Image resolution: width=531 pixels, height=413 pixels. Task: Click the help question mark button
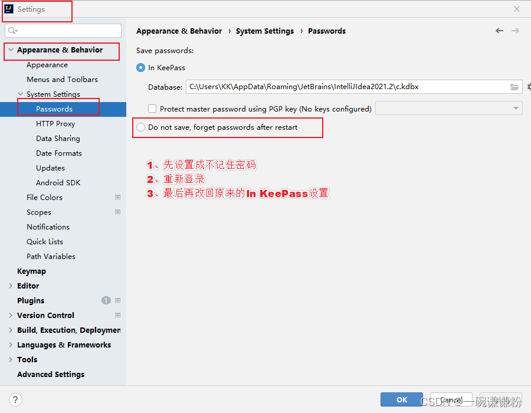[x=15, y=399]
